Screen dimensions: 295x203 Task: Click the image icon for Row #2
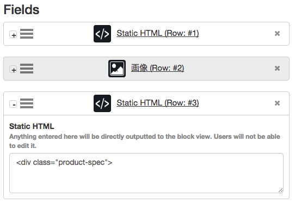pyautogui.click(x=117, y=69)
